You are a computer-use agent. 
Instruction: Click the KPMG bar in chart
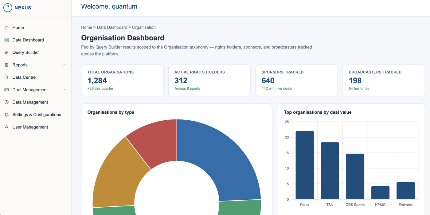380,193
